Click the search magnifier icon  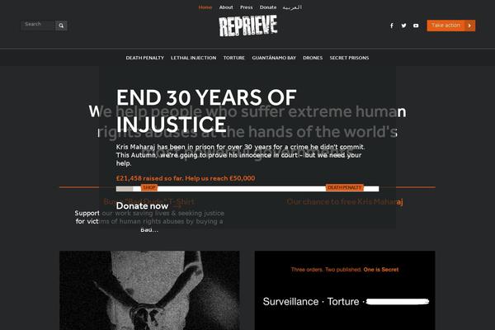(x=61, y=26)
